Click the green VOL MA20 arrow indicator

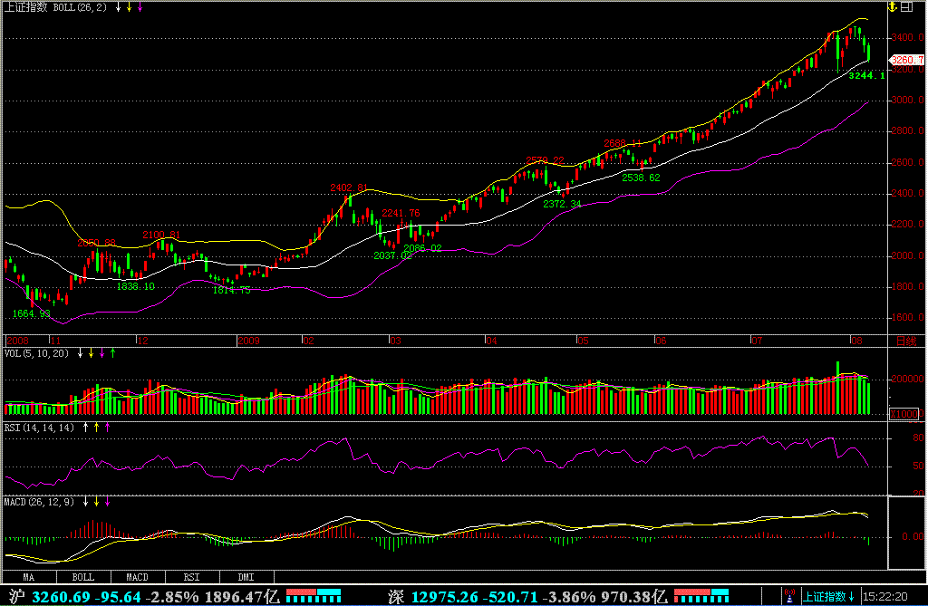point(112,353)
